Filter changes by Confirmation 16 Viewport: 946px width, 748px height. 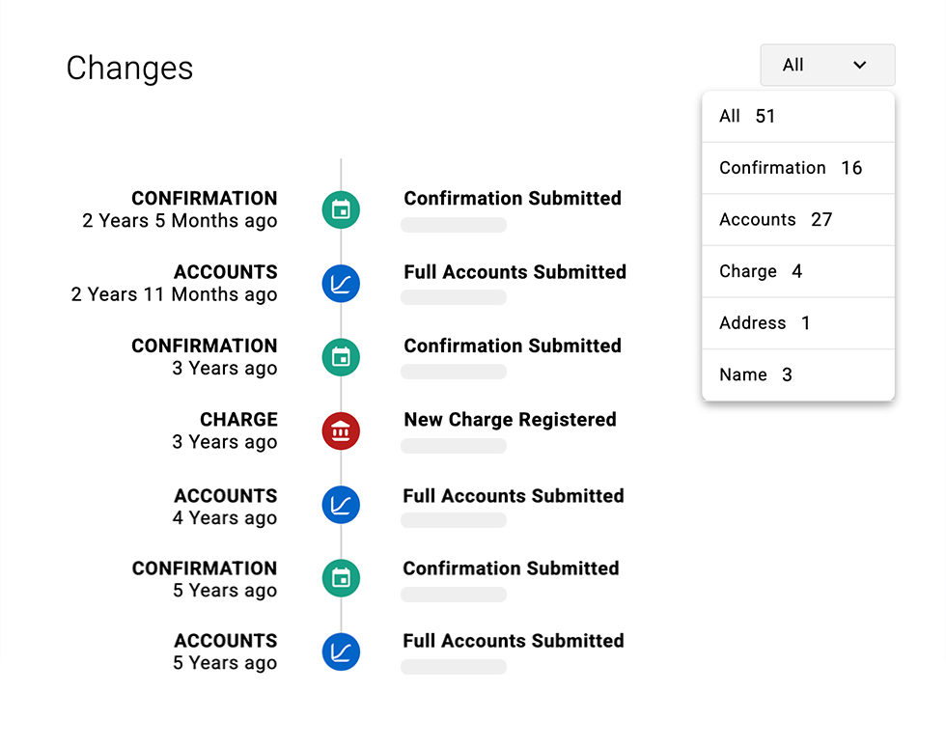pos(797,168)
